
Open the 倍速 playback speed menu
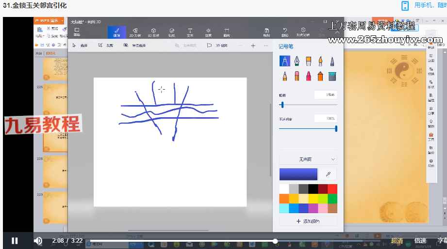coord(420,241)
